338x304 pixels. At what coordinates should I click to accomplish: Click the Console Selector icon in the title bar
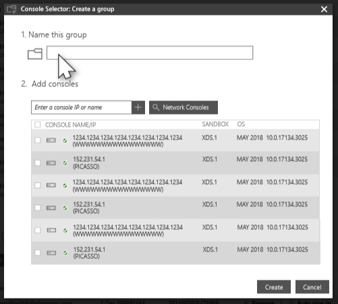coord(11,9)
